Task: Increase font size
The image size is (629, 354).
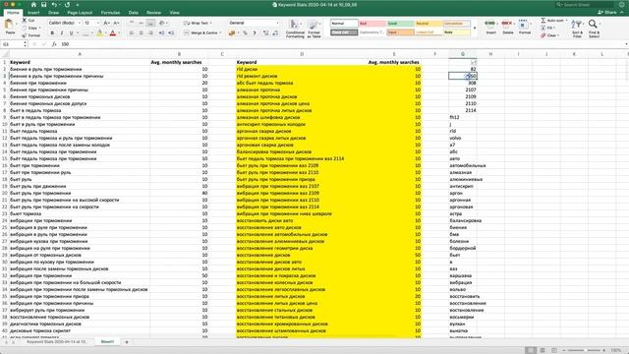Action: (107, 24)
